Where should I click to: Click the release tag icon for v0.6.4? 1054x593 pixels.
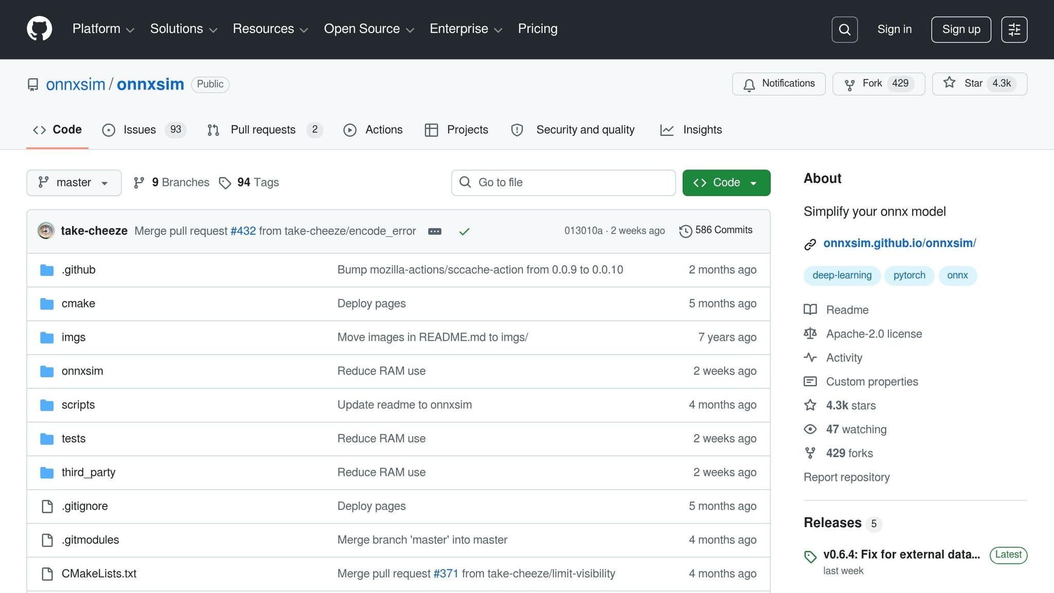point(810,556)
